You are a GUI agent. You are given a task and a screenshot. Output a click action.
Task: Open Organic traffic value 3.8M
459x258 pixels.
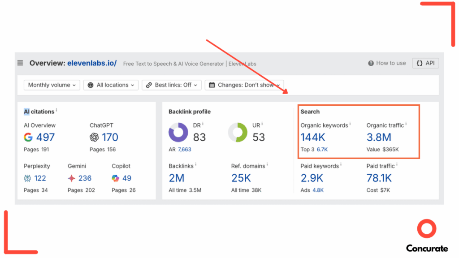tap(379, 137)
